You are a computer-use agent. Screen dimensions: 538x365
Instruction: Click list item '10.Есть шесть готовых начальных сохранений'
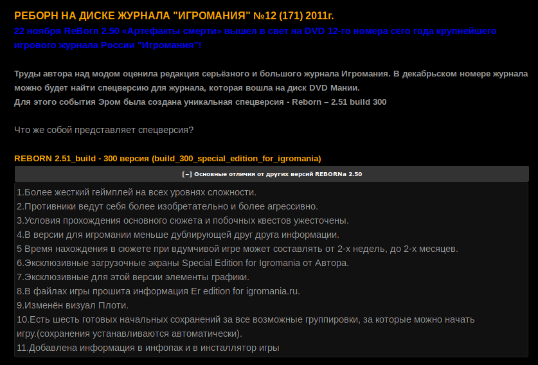tap(246, 319)
